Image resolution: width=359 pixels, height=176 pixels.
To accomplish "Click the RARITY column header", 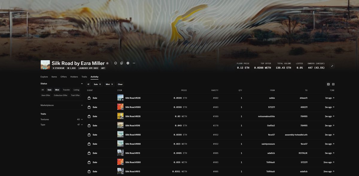I will coord(215,90).
